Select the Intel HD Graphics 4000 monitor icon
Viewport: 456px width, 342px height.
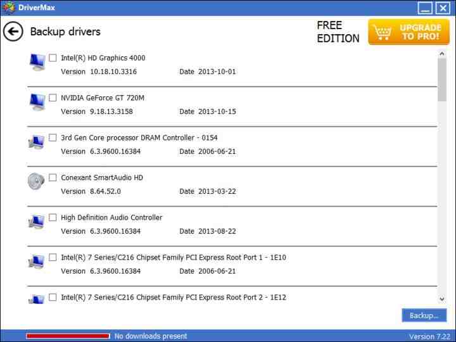pyautogui.click(x=37, y=62)
